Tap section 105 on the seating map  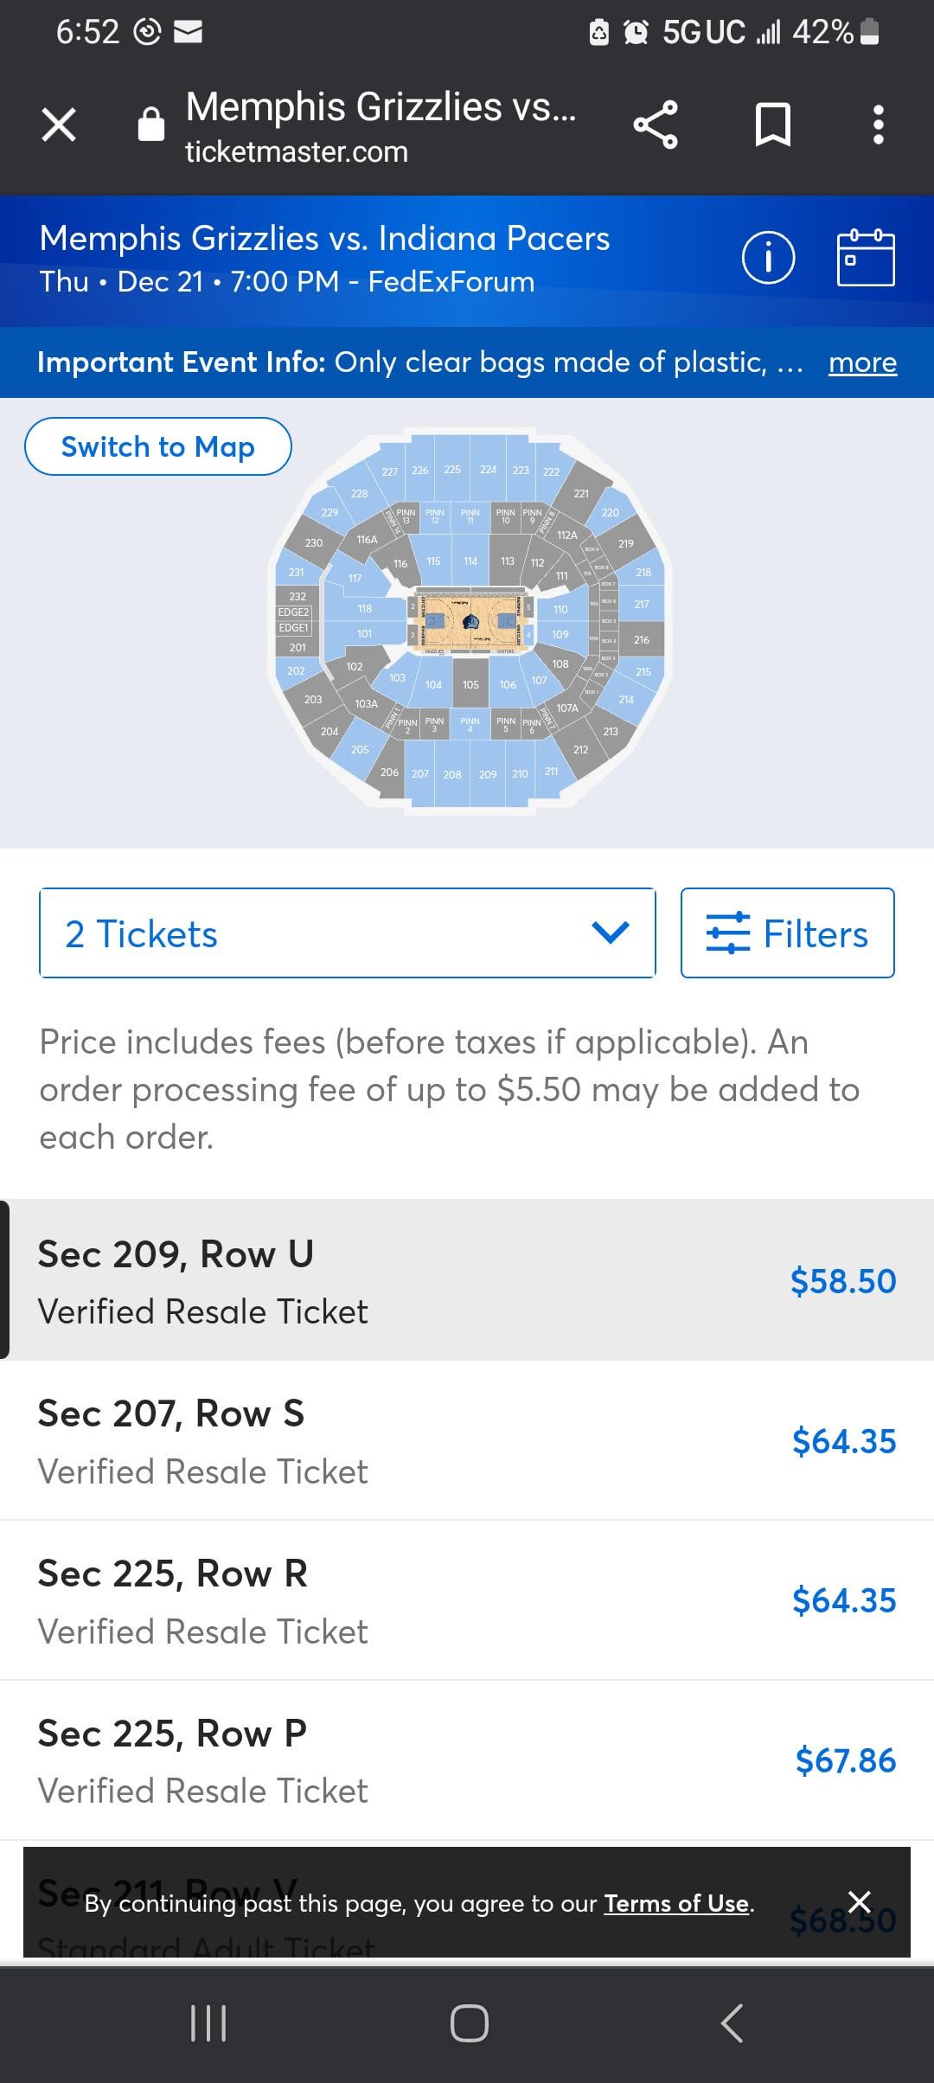pyautogui.click(x=470, y=684)
